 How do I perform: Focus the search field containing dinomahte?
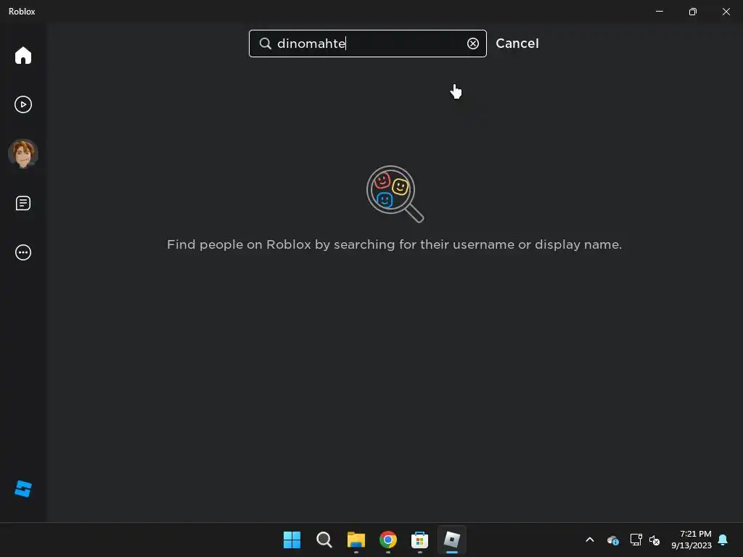[x=368, y=44]
